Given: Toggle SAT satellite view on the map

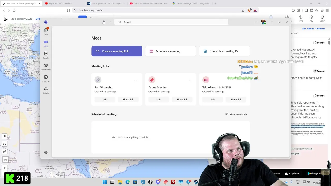Looking at the screenshot, I should (x=5, y=160).
